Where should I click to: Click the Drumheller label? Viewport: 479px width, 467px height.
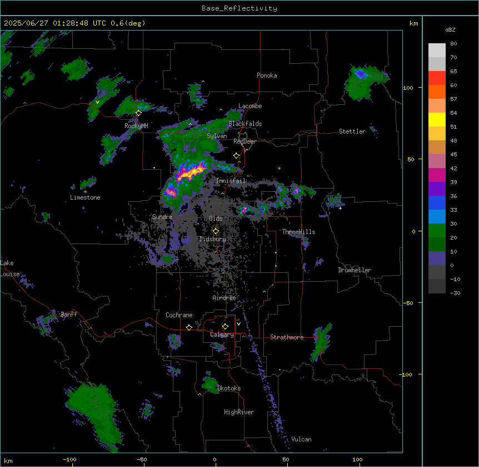tap(355, 270)
